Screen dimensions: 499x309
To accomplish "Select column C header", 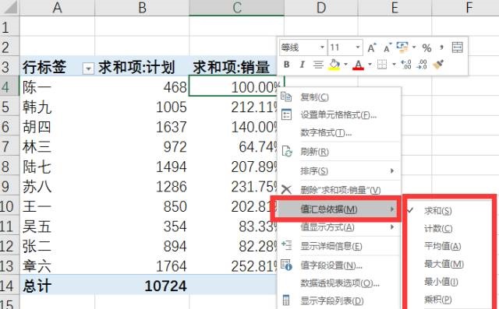I will (x=237, y=8).
